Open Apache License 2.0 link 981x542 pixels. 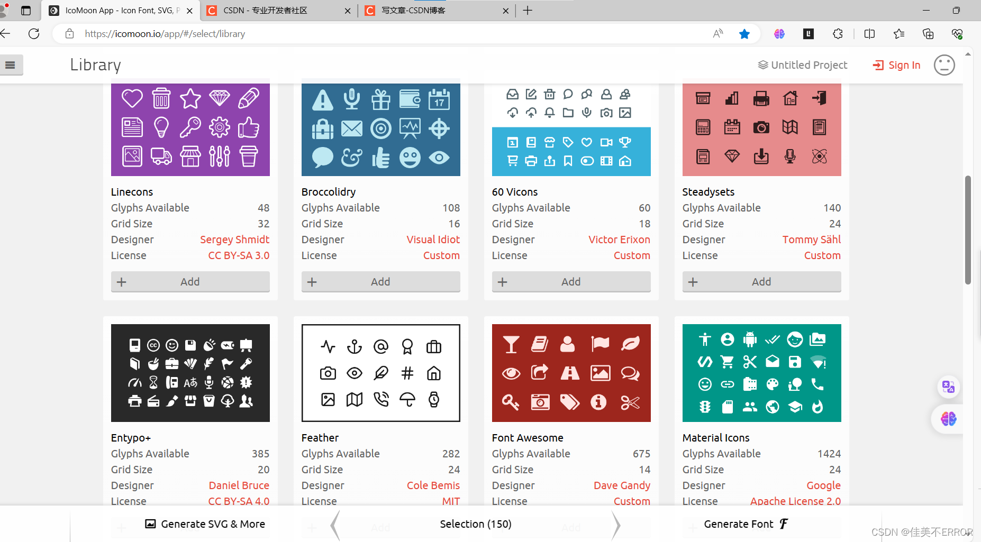coord(795,501)
